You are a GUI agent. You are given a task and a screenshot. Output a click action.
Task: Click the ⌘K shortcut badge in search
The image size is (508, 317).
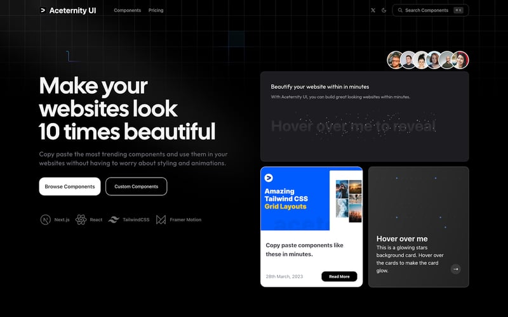coord(458,10)
